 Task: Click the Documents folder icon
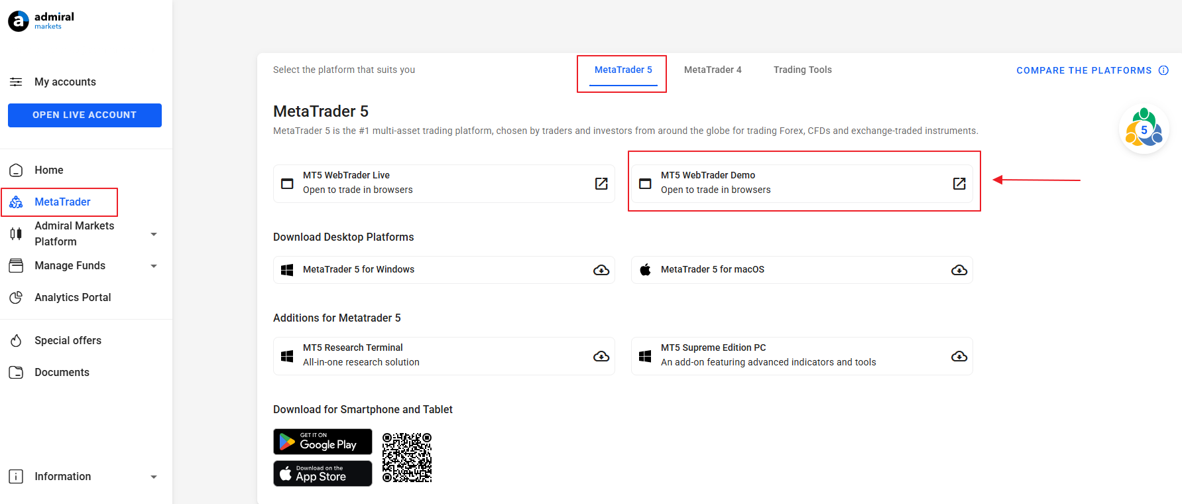tap(16, 372)
